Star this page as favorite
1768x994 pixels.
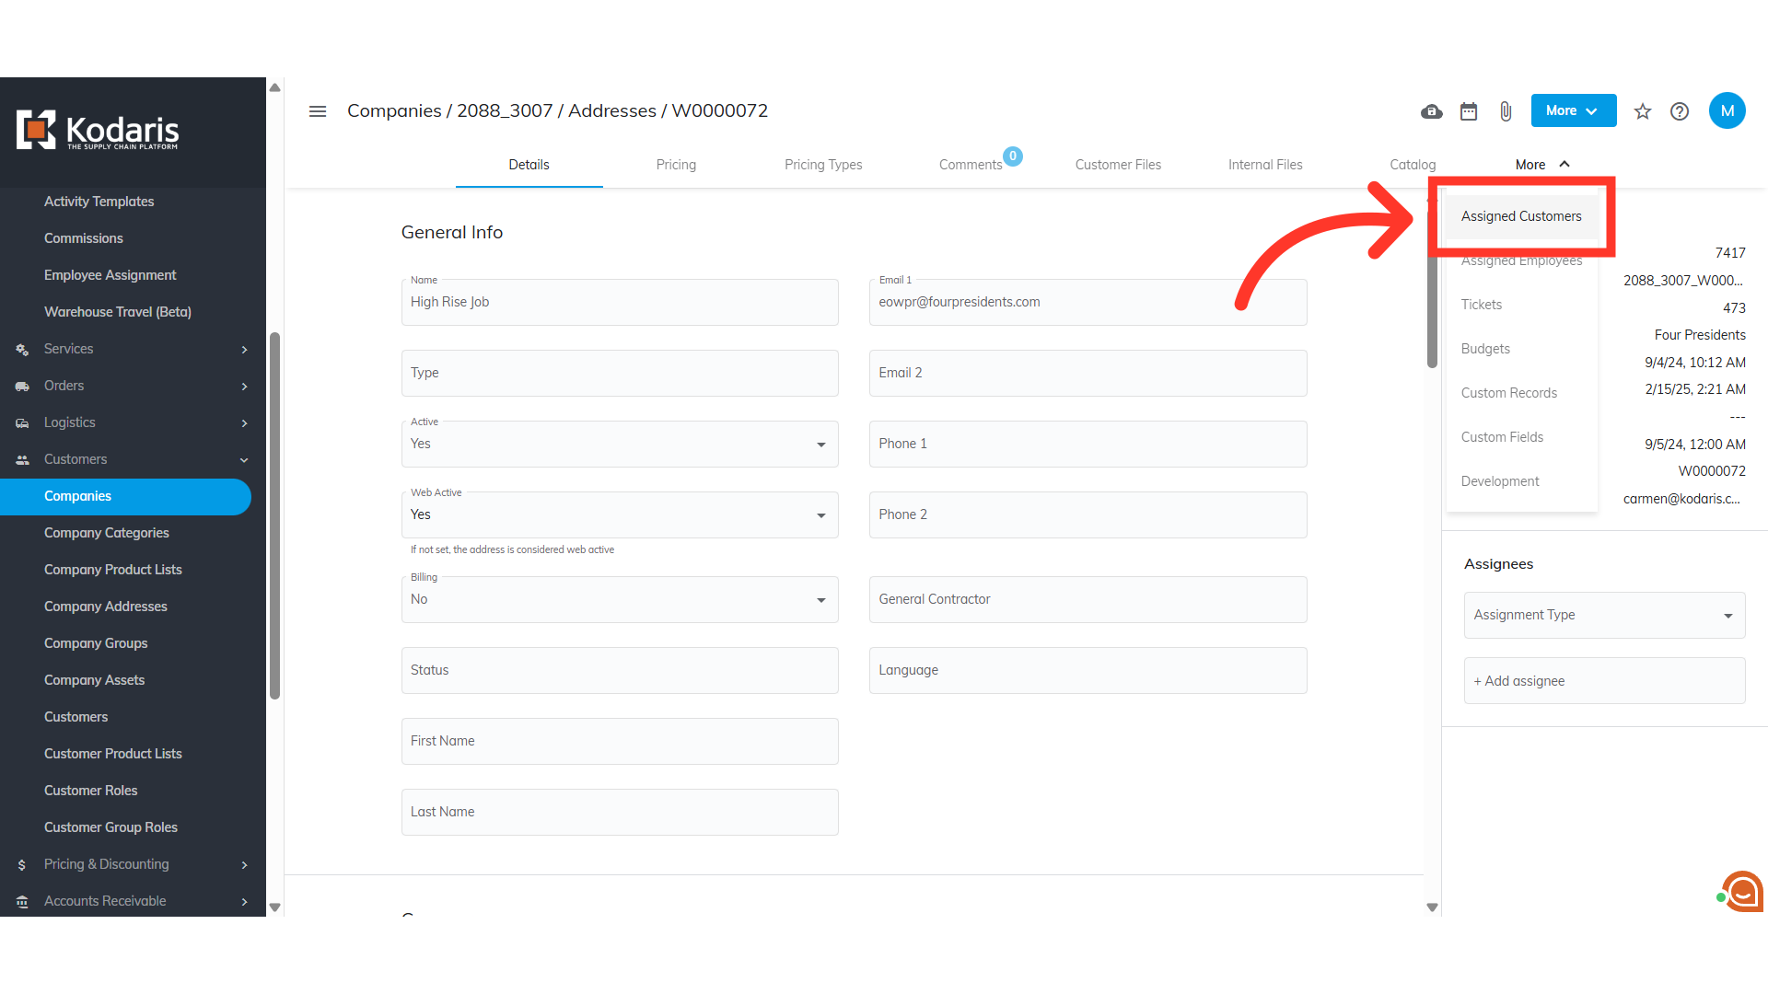click(1643, 111)
